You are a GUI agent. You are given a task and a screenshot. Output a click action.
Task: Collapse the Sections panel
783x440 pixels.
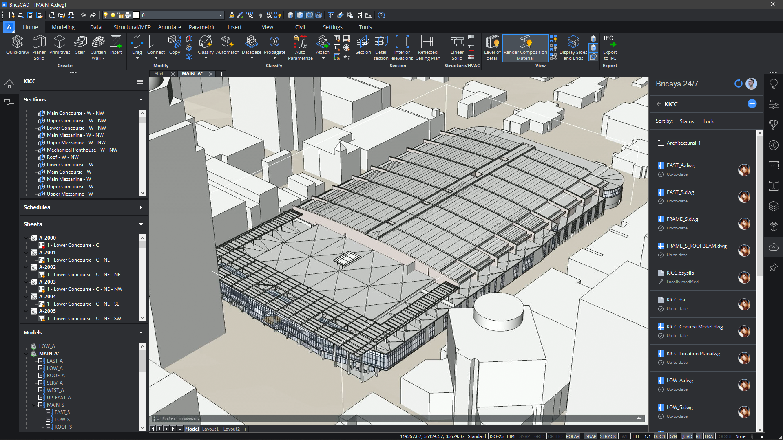[x=140, y=99]
